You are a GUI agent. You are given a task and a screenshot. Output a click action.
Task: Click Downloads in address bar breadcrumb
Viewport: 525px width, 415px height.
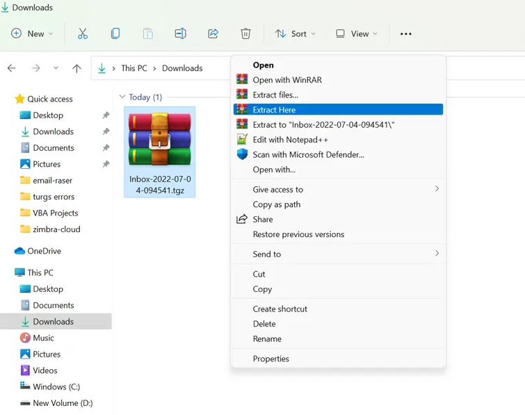pos(182,68)
